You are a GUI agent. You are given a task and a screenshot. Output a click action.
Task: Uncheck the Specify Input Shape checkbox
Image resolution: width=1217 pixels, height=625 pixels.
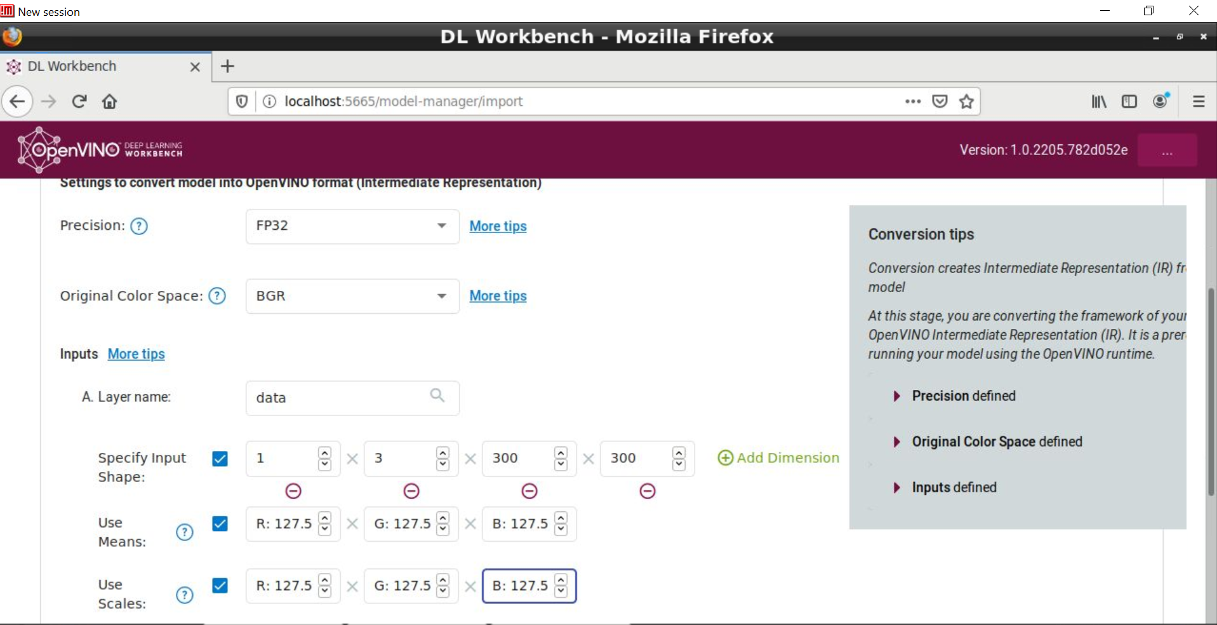220,459
